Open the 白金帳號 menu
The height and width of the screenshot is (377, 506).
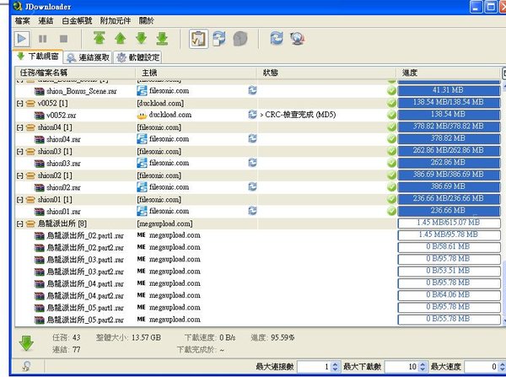pos(77,21)
